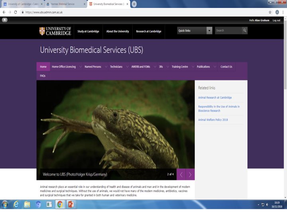
Task: Click the home icon in the black bar
Action: [x=5, y=20]
